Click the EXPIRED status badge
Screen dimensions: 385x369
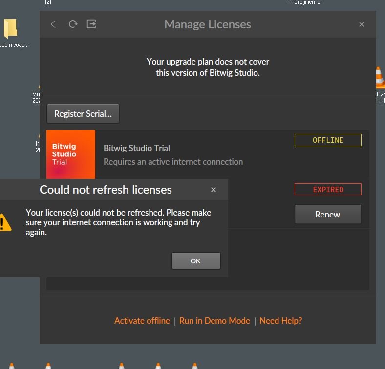(x=328, y=190)
